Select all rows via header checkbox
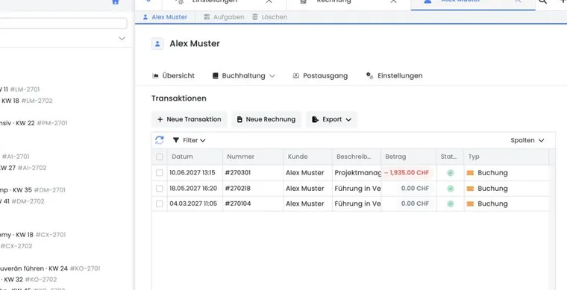Screen dimensions: 567x290 (160, 157)
